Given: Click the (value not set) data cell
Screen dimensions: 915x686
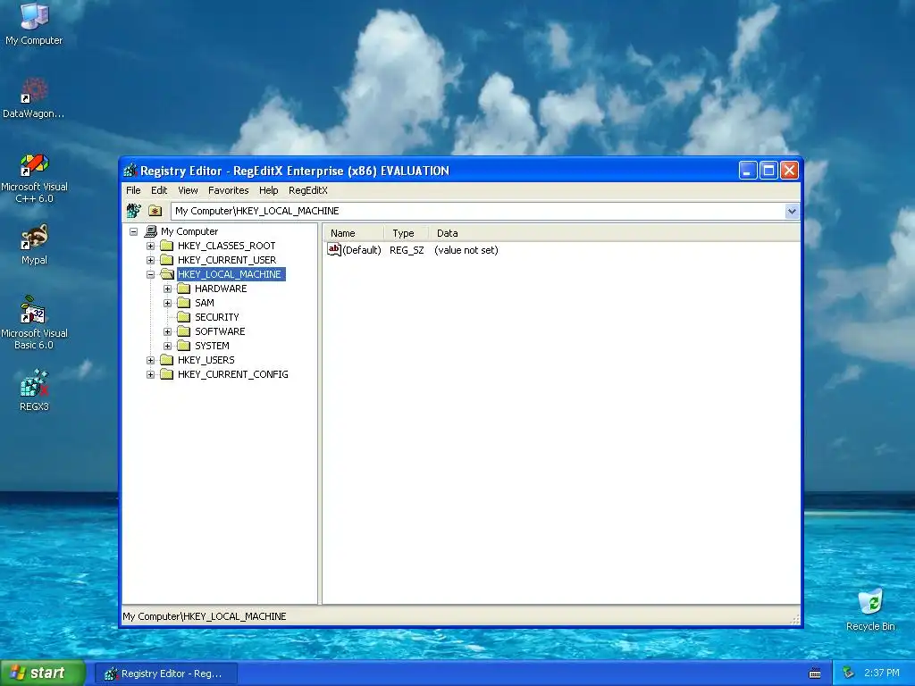Looking at the screenshot, I should click(x=466, y=250).
